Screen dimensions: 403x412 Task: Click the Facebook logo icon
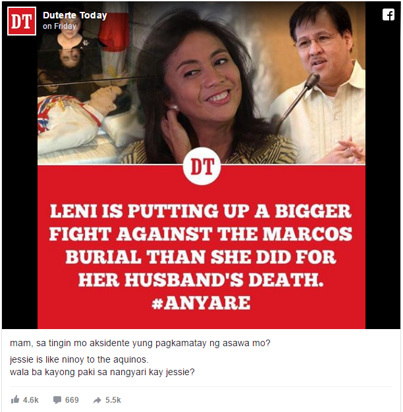[x=389, y=14]
